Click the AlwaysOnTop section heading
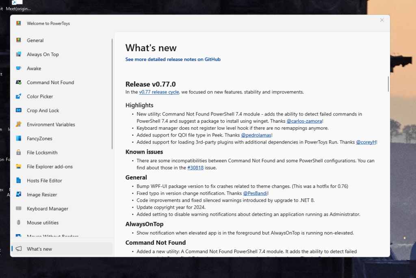The width and height of the screenshot is (416, 278). tap(144, 224)
